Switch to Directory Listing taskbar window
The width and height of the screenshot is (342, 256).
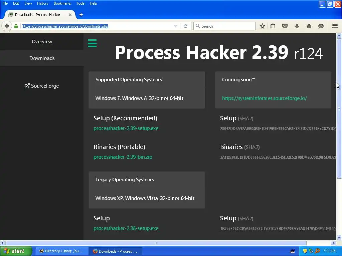click(x=61, y=251)
